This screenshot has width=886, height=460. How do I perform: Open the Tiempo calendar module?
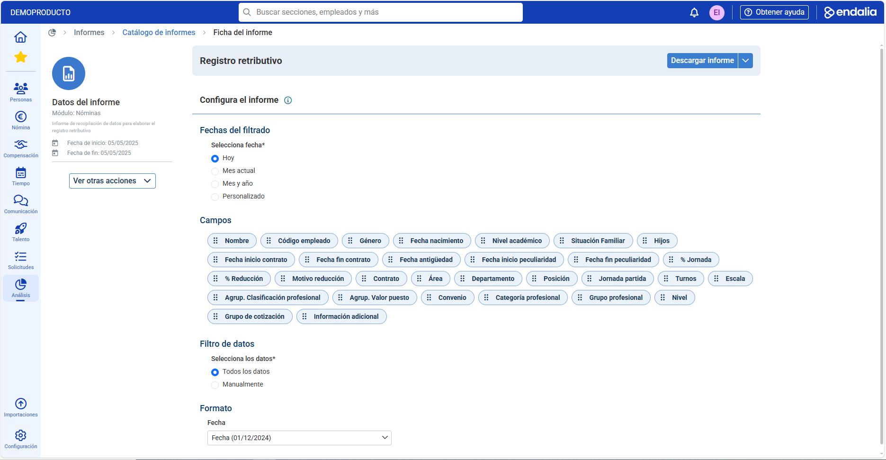pos(21,176)
